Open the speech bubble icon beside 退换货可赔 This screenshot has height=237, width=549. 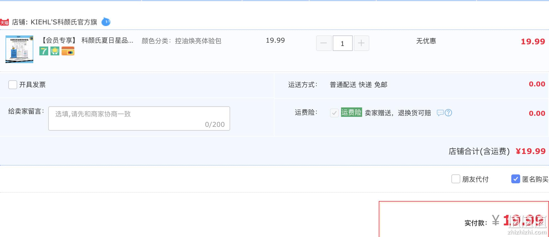point(440,113)
